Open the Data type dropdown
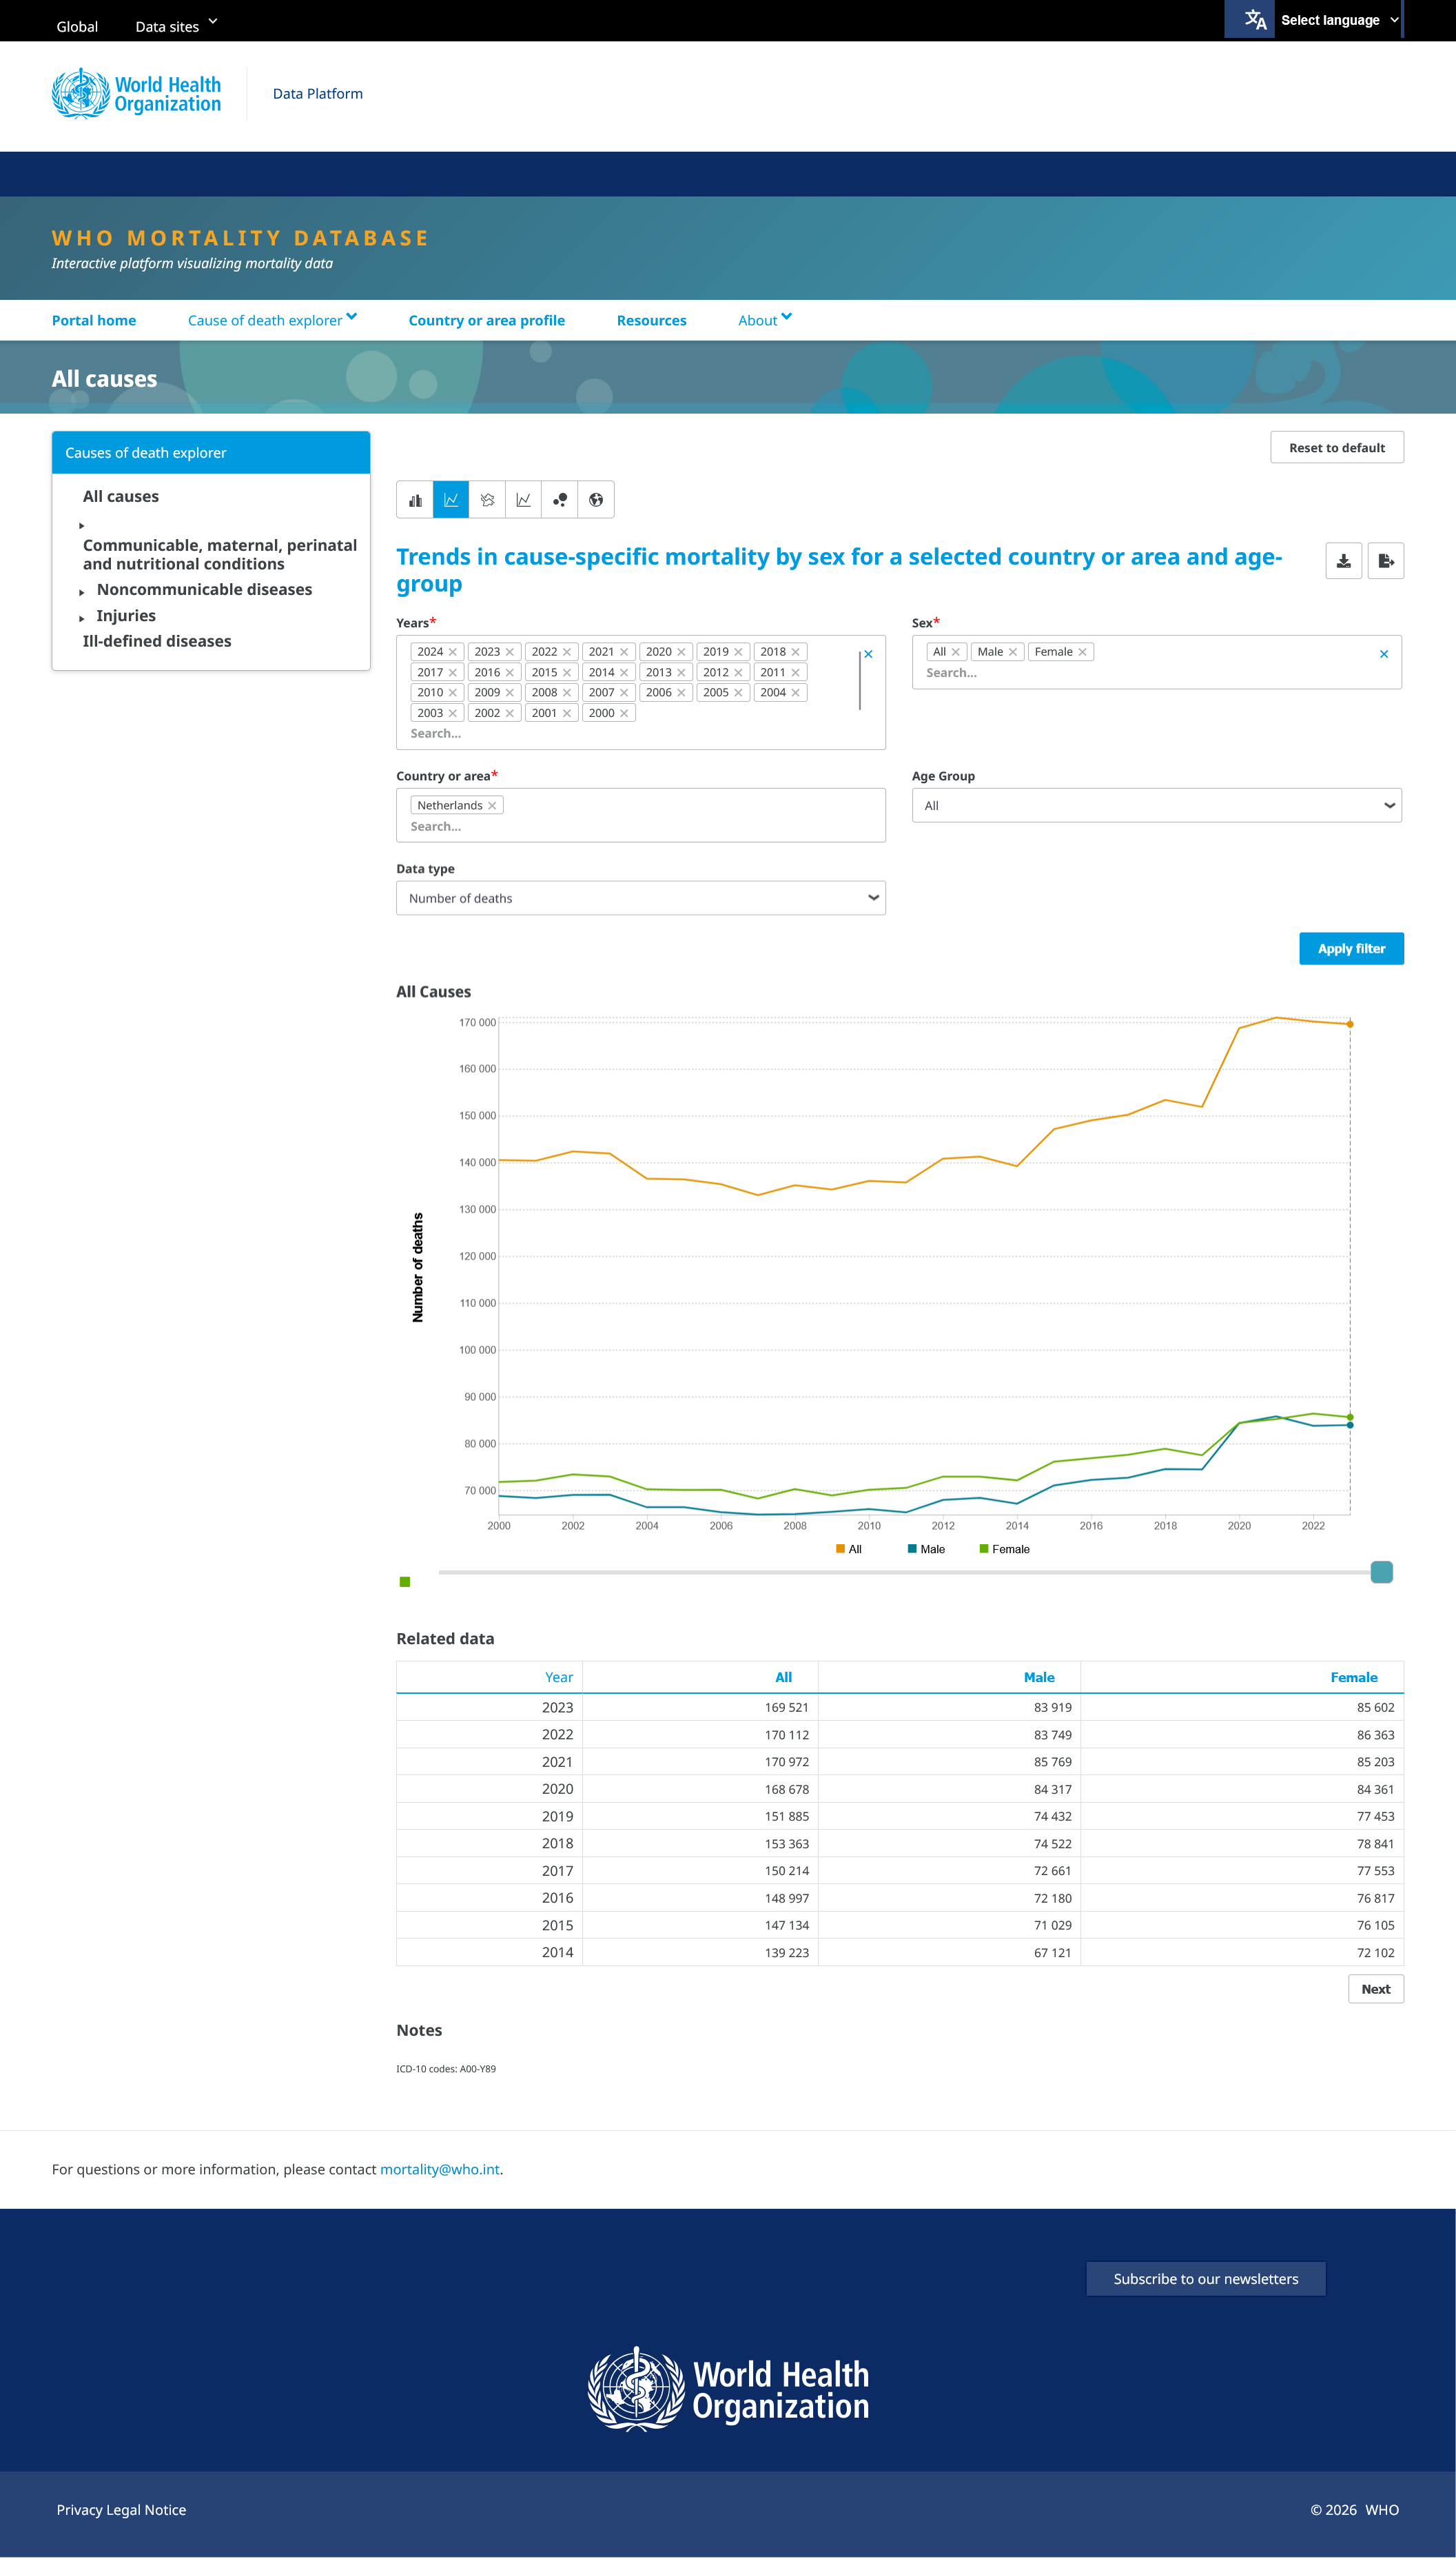The width and height of the screenshot is (1456, 2559). coord(641,898)
